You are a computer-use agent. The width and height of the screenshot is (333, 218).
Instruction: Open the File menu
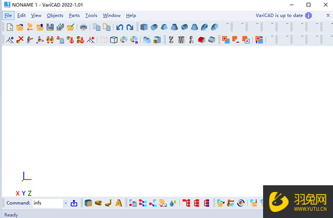pyautogui.click(x=8, y=16)
